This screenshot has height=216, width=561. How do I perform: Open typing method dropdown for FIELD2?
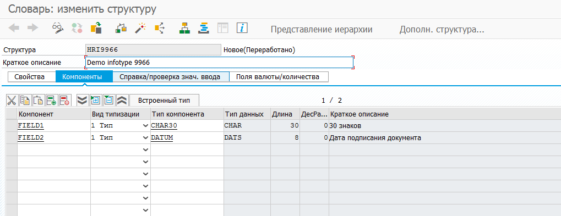[145, 138]
